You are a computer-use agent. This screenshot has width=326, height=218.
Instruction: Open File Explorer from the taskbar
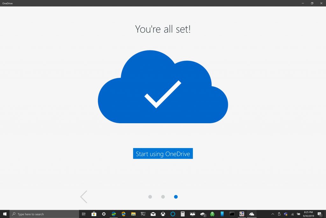133,214
